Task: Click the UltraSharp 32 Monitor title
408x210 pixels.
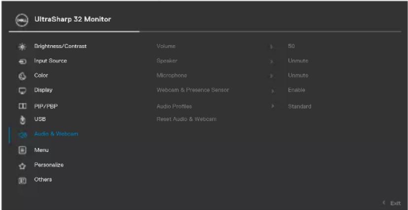Action: pyautogui.click(x=73, y=19)
